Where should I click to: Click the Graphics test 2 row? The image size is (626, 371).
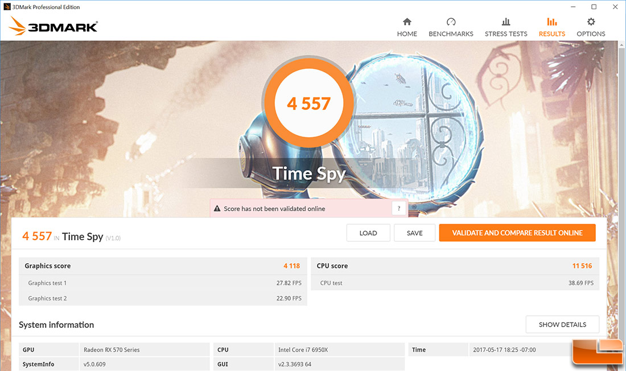click(x=163, y=298)
